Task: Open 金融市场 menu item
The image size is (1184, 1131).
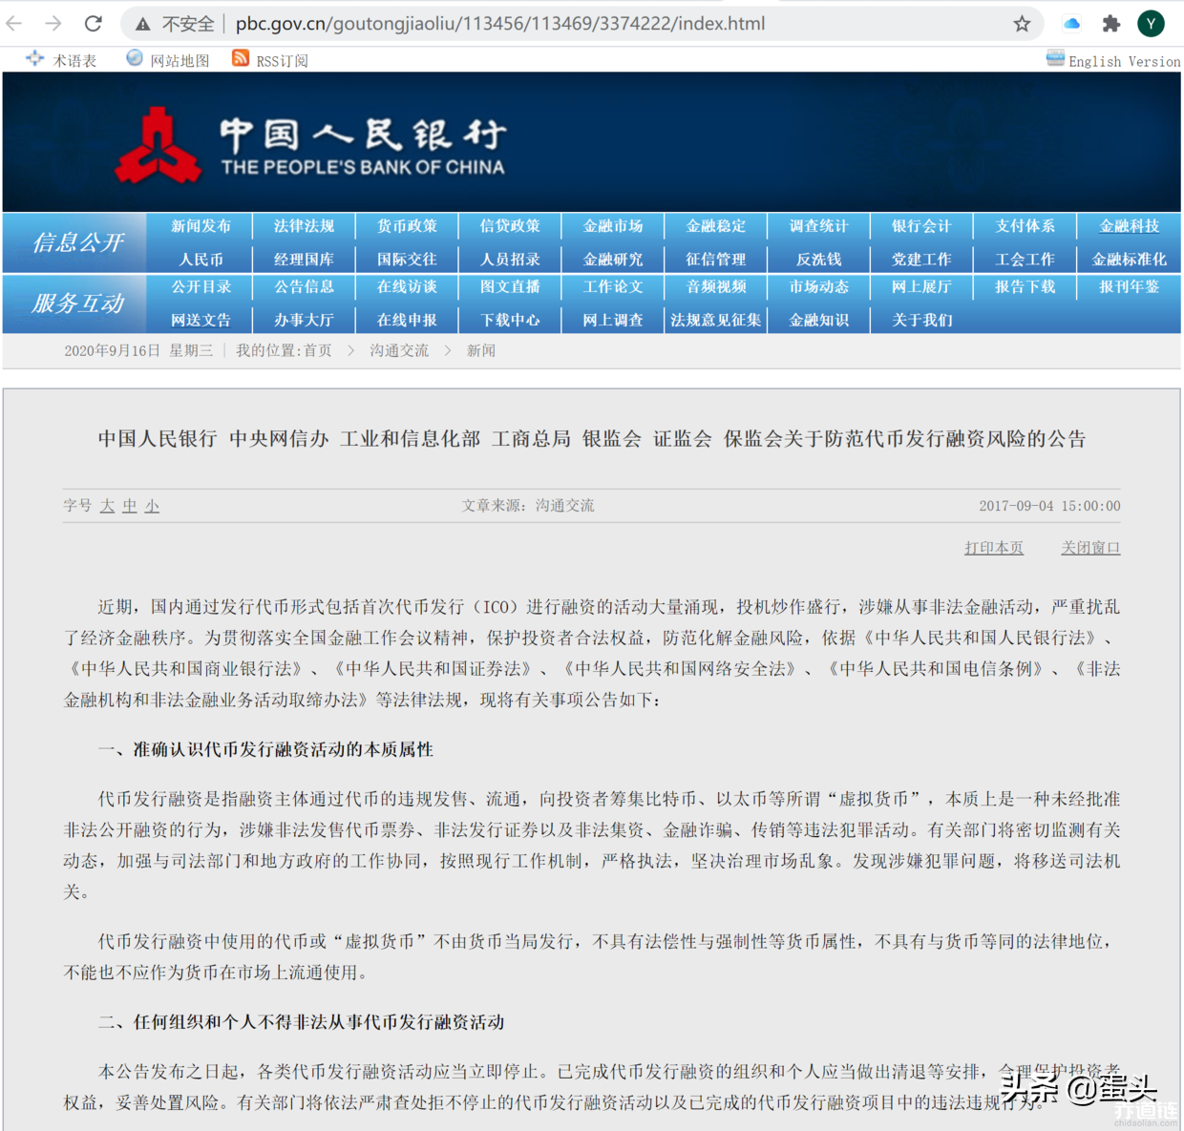Action: [613, 226]
